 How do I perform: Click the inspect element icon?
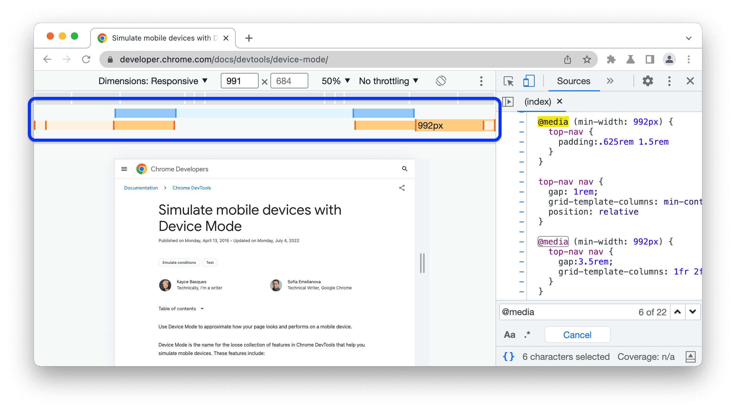[x=509, y=81]
